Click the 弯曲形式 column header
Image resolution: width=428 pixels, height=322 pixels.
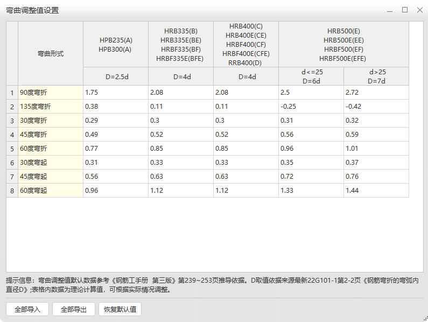[51, 53]
